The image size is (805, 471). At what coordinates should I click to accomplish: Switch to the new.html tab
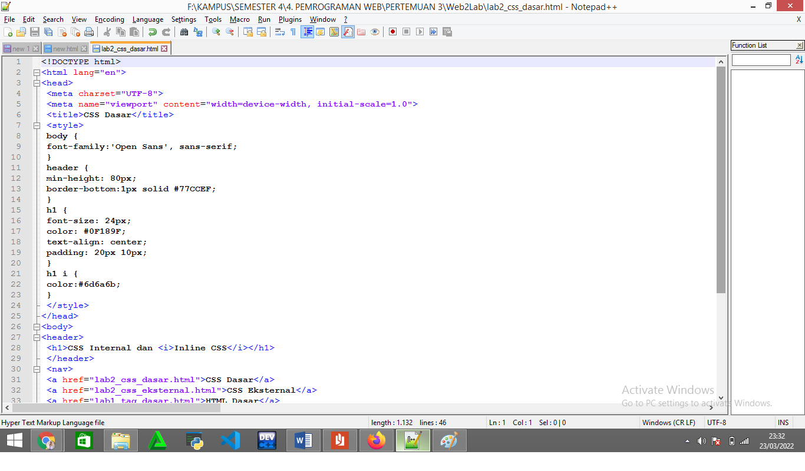click(65, 49)
